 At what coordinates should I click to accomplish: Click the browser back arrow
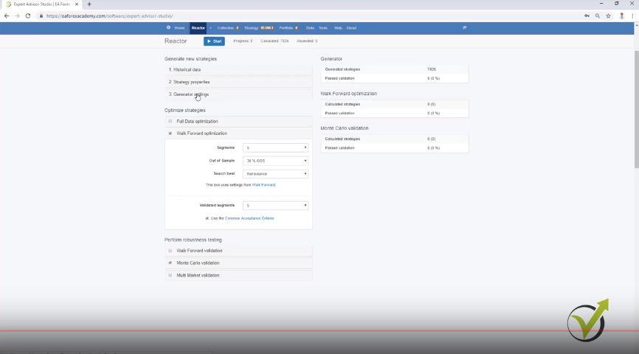(7, 15)
